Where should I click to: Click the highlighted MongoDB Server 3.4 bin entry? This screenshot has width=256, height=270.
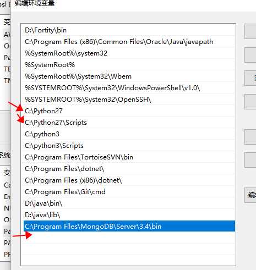129,226
